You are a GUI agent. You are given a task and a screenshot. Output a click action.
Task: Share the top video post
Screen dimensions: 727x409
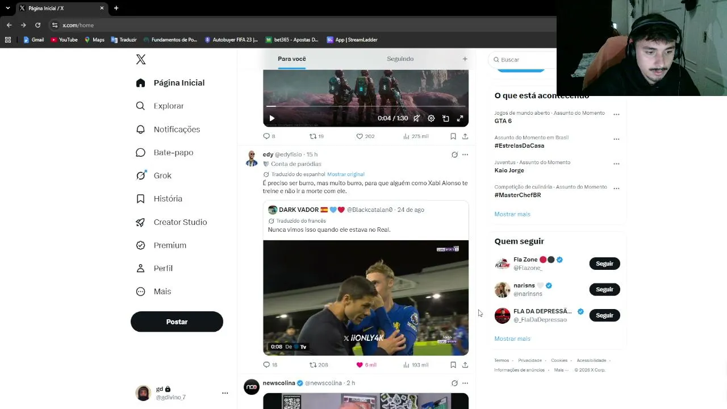(x=465, y=136)
